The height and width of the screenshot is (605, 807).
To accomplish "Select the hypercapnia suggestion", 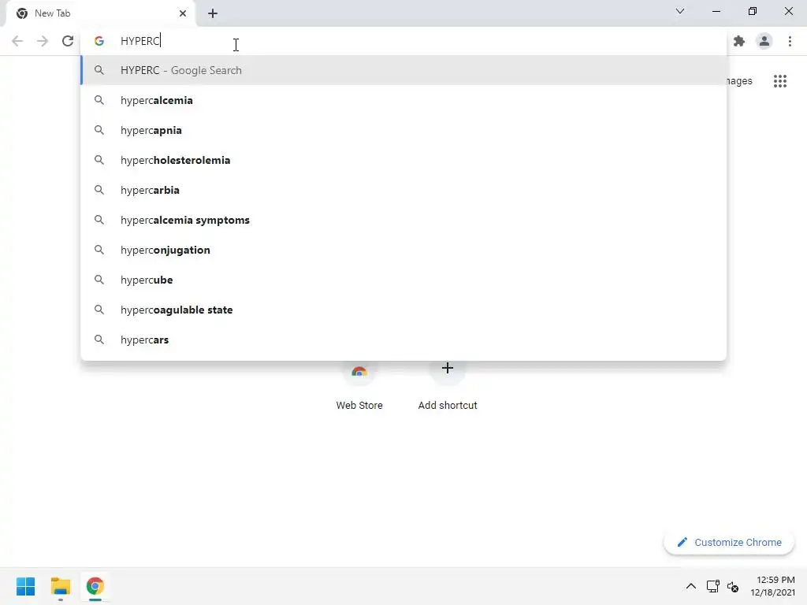I will pos(403,130).
